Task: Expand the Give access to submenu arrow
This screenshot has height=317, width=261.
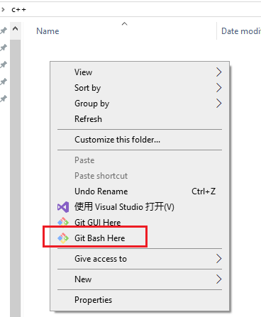Action: [x=218, y=259]
